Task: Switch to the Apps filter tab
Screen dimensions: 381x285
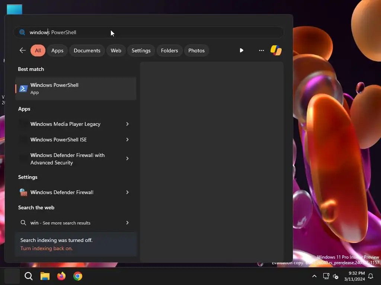Action: 57,50
